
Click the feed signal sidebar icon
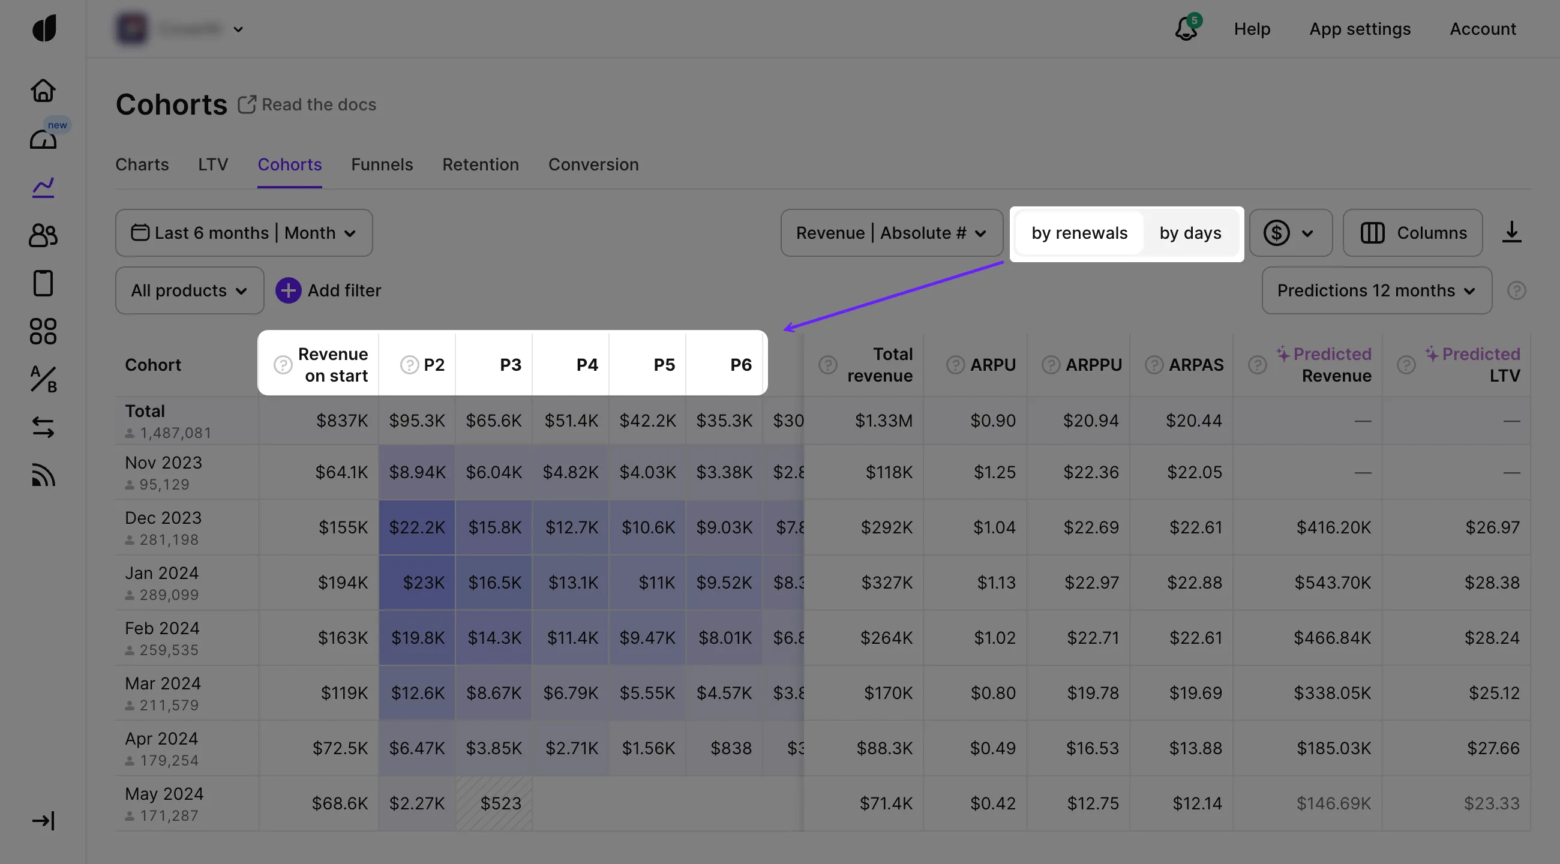(43, 475)
